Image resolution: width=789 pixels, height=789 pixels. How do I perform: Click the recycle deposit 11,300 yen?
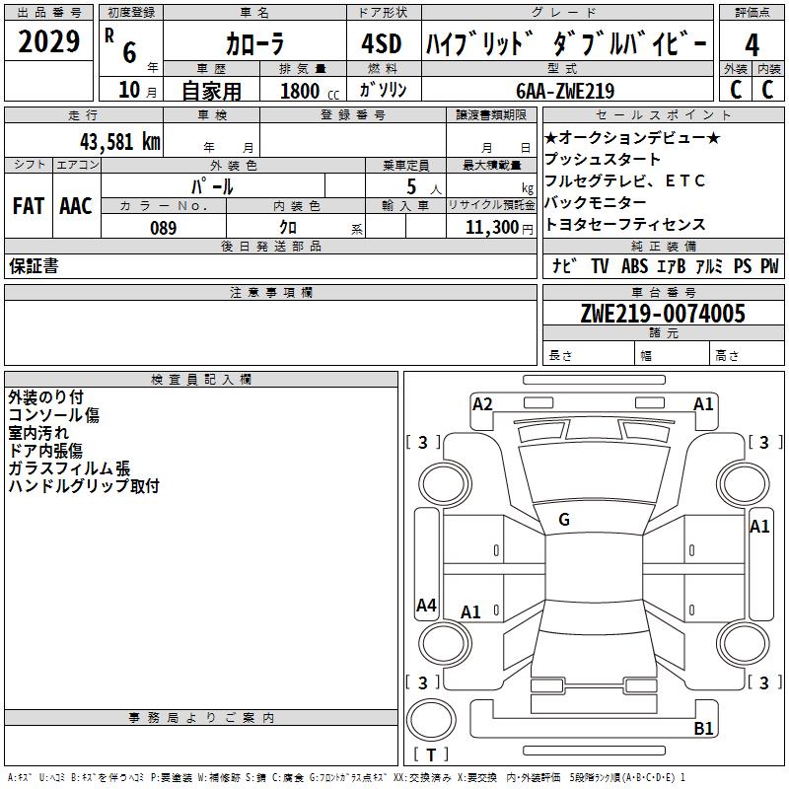[x=499, y=228]
